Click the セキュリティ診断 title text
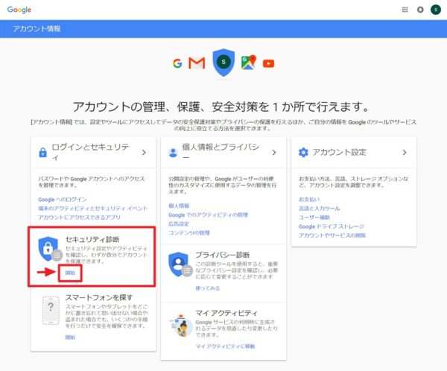The image size is (447, 371). (x=92, y=239)
